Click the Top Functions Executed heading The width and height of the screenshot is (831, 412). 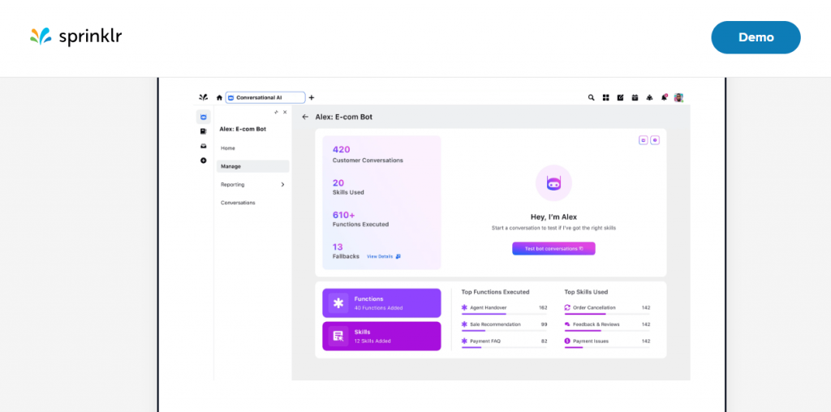tap(495, 292)
